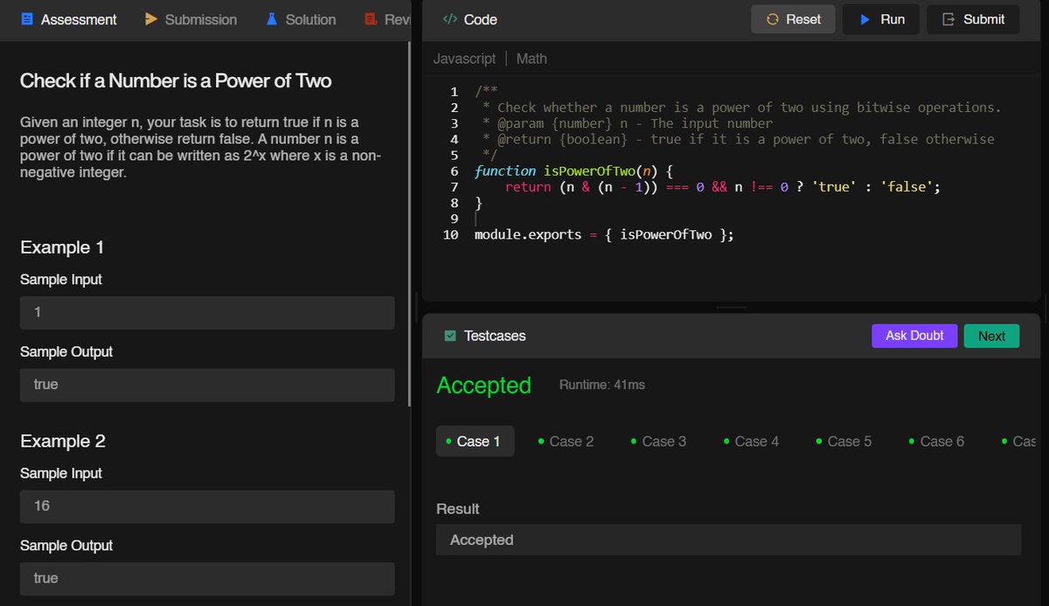The image size is (1049, 606).
Task: Click Example 1 sample input box
Action: (207, 312)
